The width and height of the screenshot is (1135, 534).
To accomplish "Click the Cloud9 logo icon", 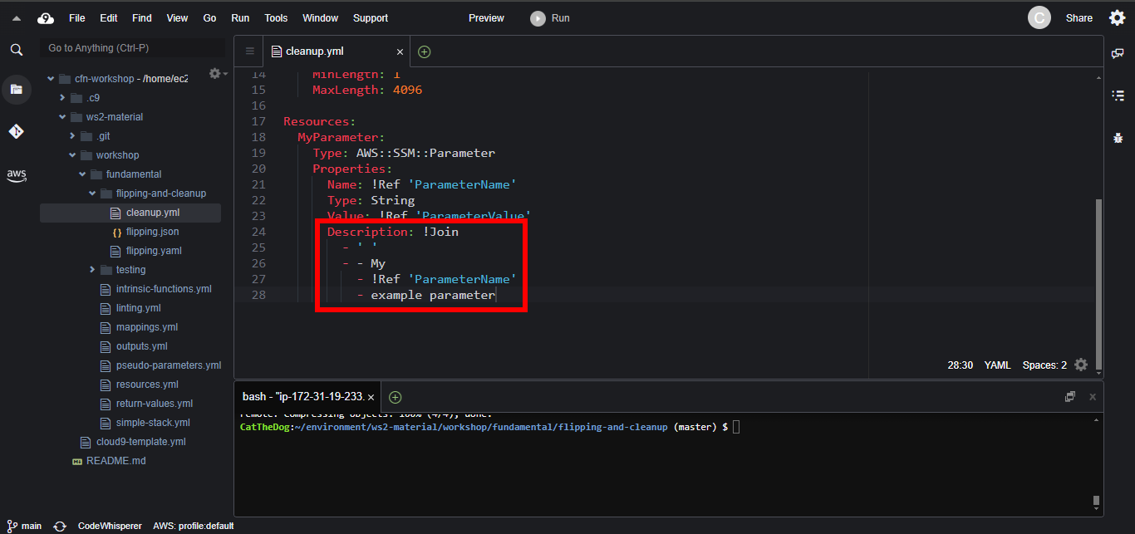I will pyautogui.click(x=46, y=18).
